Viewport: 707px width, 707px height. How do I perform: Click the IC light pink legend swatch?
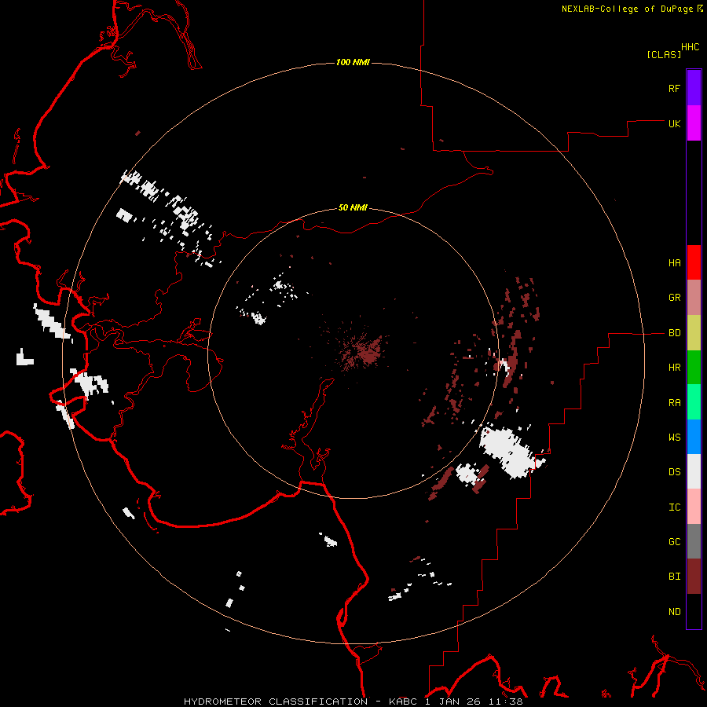[x=694, y=507]
